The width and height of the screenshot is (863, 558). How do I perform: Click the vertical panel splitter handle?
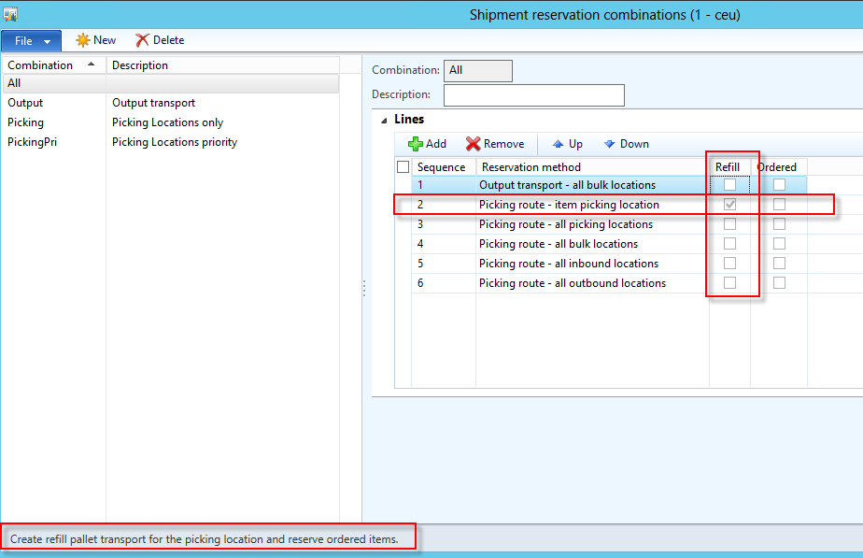[x=363, y=290]
